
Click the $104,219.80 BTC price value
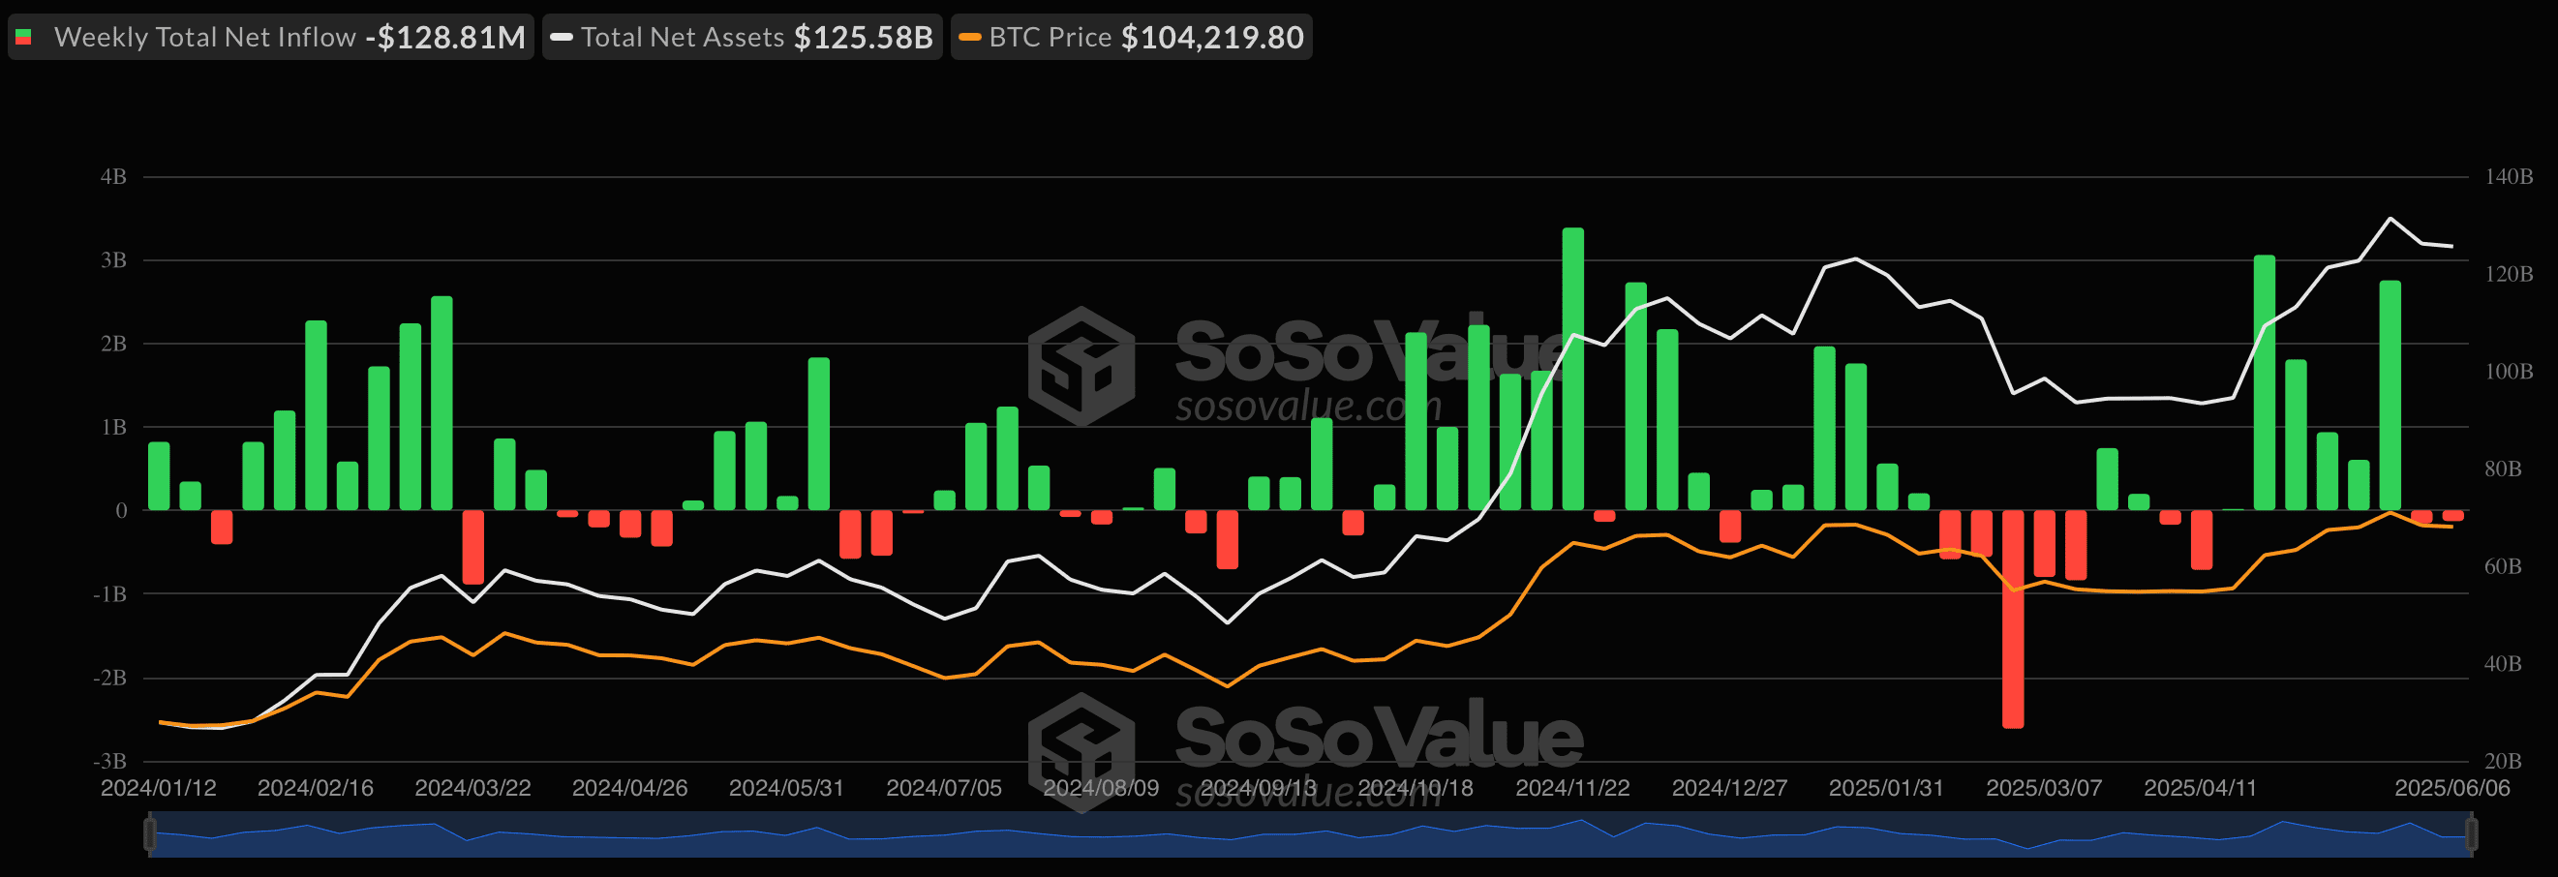[x=1212, y=38]
